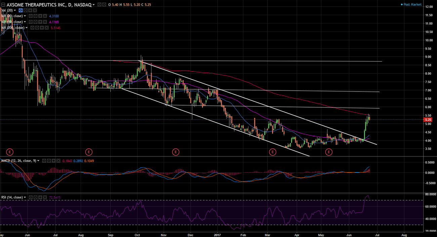Click the plus icon beside RSI
Image resolution: width=437 pixels, height=237 pixels.
click(x=40, y=197)
